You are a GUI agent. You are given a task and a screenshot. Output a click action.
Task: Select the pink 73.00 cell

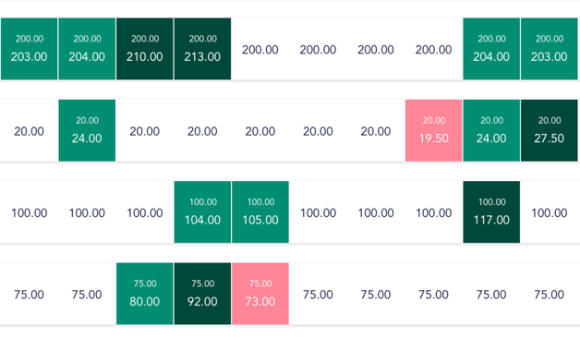click(x=260, y=294)
